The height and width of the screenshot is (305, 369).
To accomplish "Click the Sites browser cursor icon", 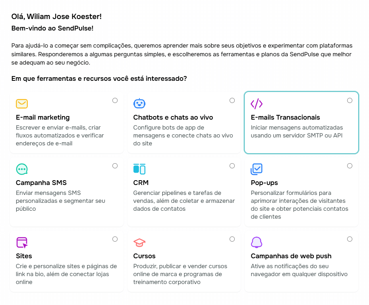I will coord(22,242).
